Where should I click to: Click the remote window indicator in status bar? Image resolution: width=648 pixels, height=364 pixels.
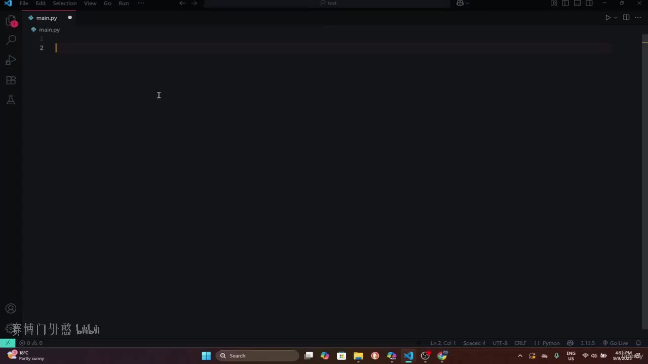coord(7,343)
